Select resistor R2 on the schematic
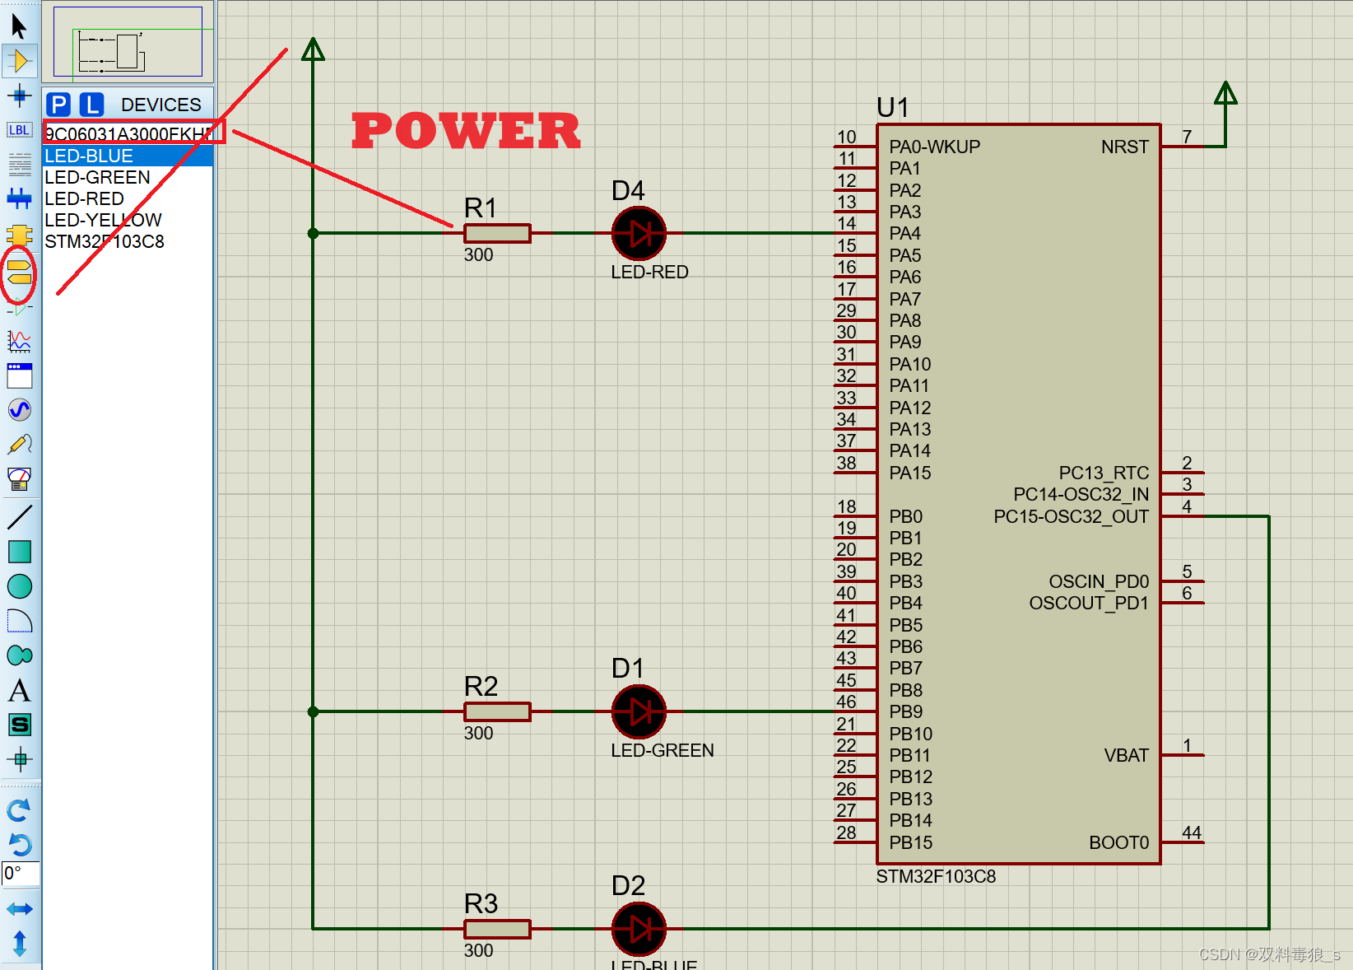Image resolution: width=1353 pixels, height=970 pixels. [x=497, y=711]
